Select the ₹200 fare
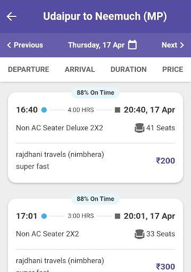The image size is (191, 272). pyautogui.click(x=166, y=160)
